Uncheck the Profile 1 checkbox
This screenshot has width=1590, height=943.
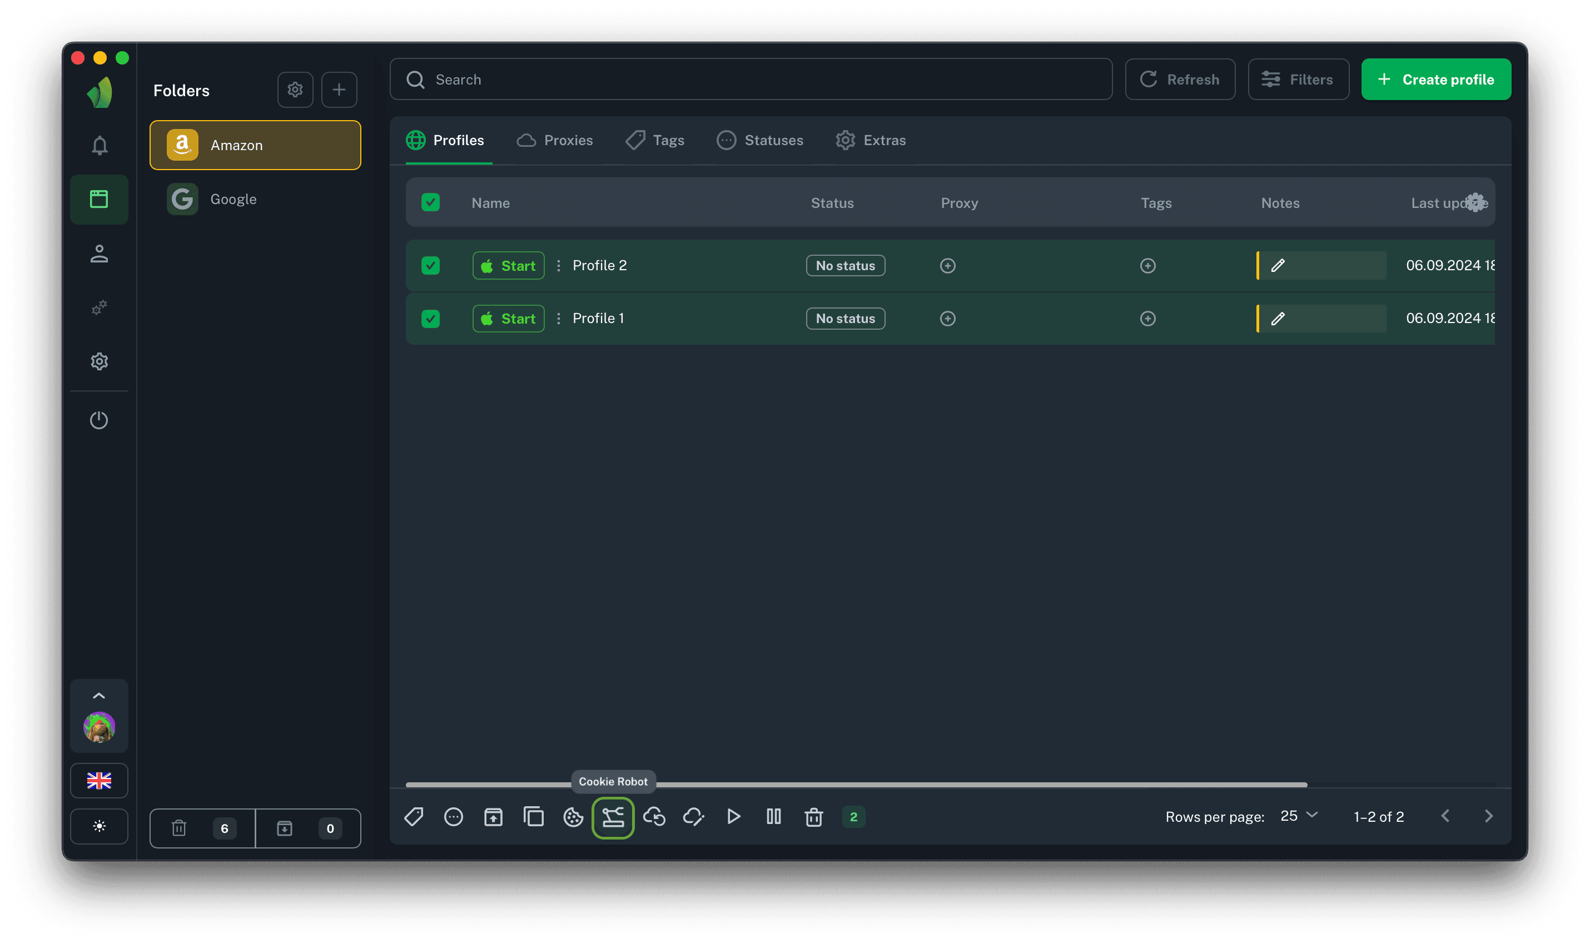tap(430, 319)
